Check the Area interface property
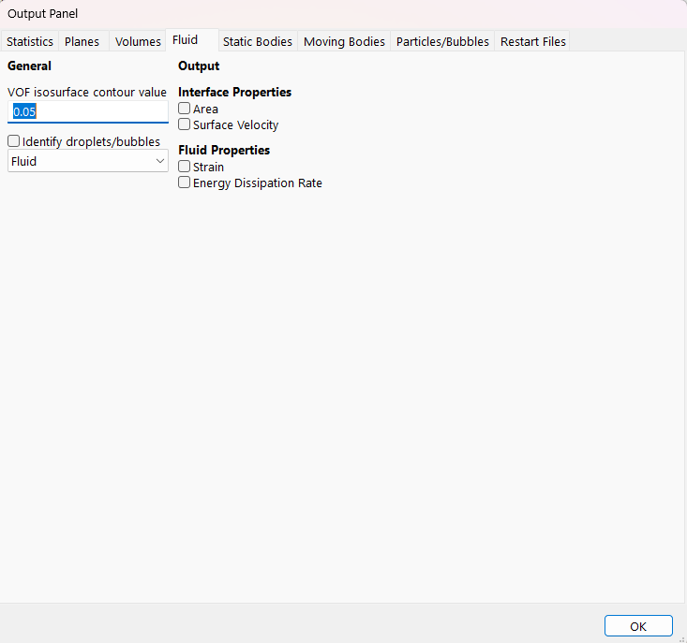This screenshot has width=687, height=643. point(185,110)
